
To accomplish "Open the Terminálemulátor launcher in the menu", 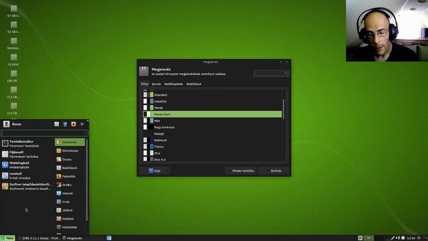I will [x=27, y=143].
